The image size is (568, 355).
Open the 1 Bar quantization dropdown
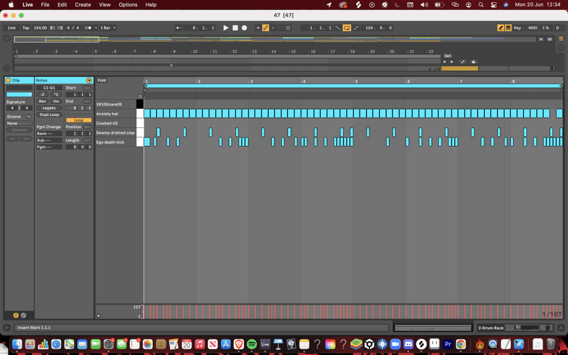pos(108,28)
